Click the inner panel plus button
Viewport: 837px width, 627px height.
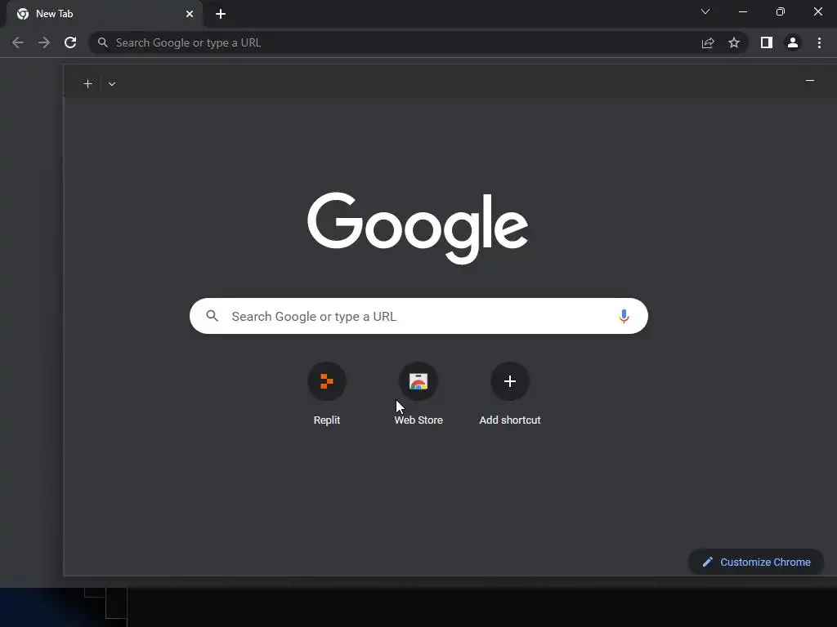coord(88,84)
